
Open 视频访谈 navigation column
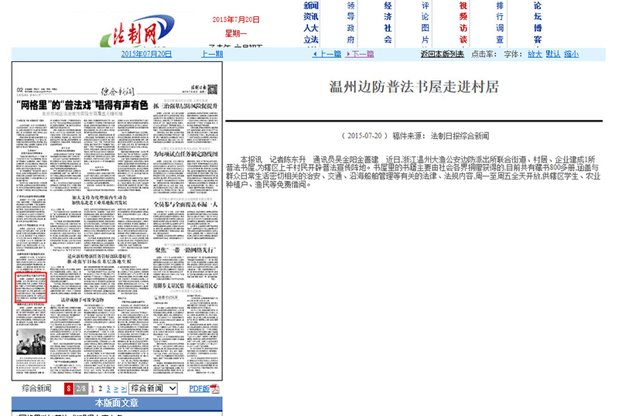pos(463,22)
